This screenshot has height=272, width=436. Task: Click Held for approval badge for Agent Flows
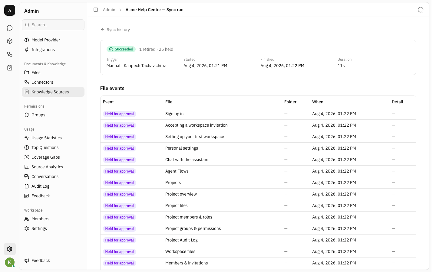[119, 171]
